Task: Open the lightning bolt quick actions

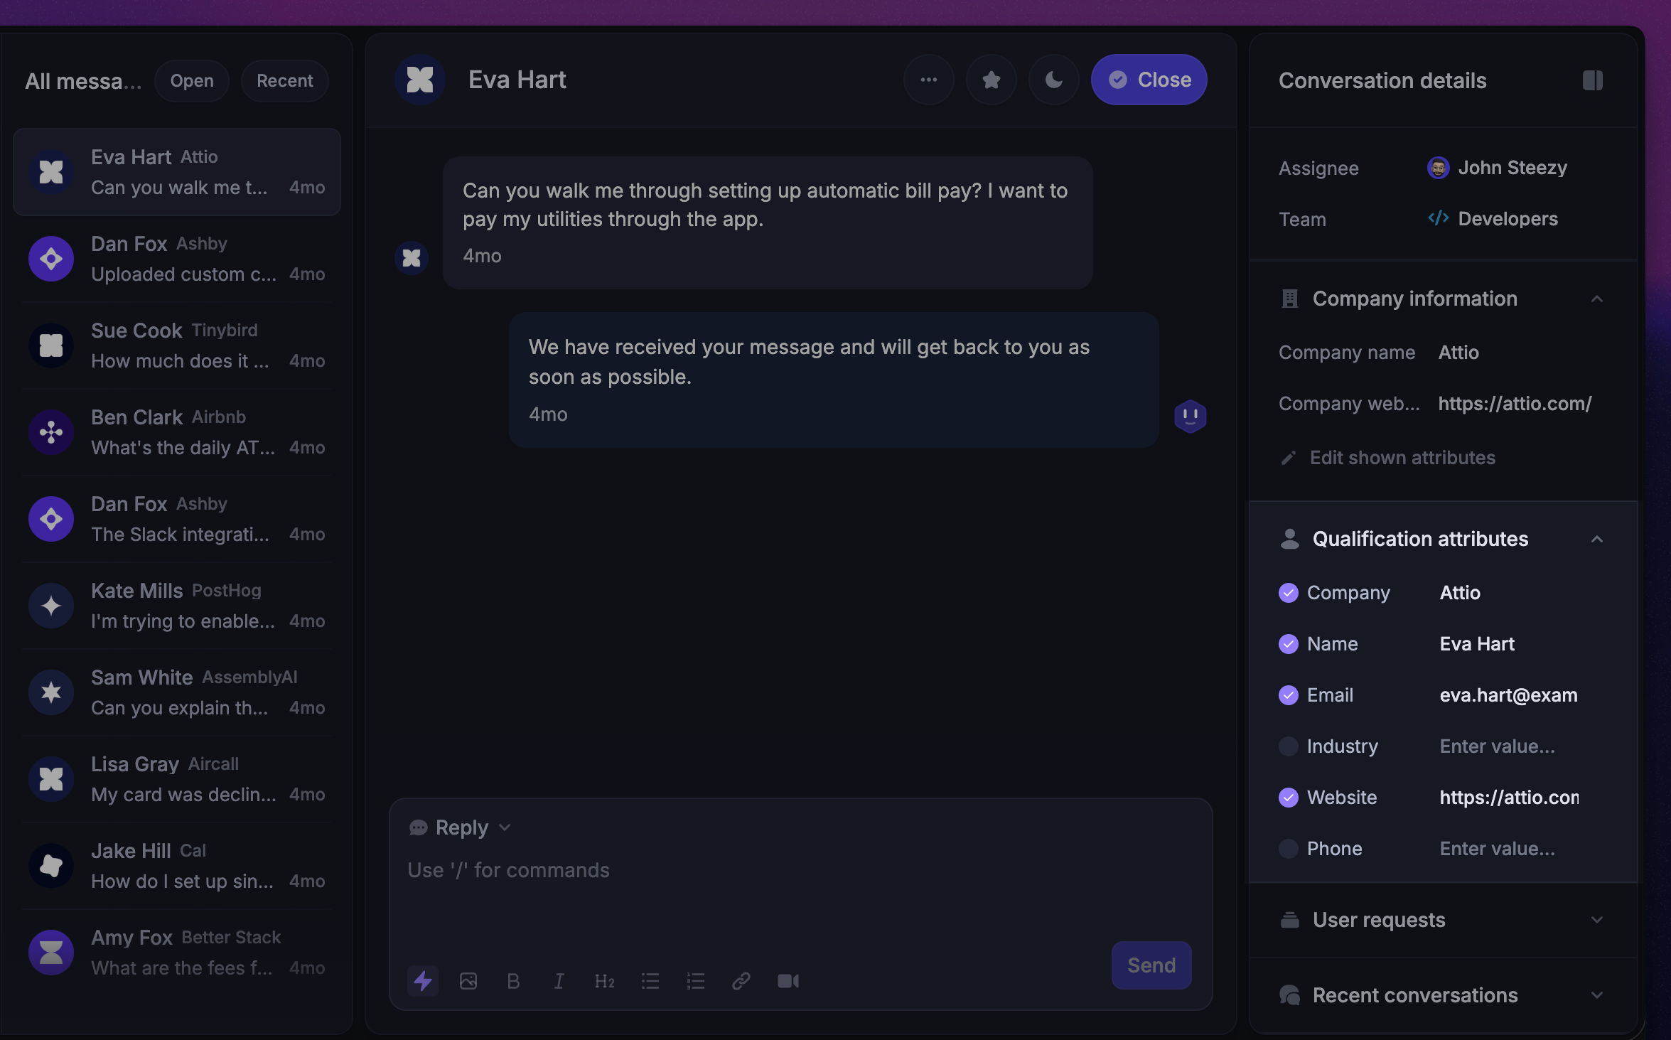Action: 423,981
